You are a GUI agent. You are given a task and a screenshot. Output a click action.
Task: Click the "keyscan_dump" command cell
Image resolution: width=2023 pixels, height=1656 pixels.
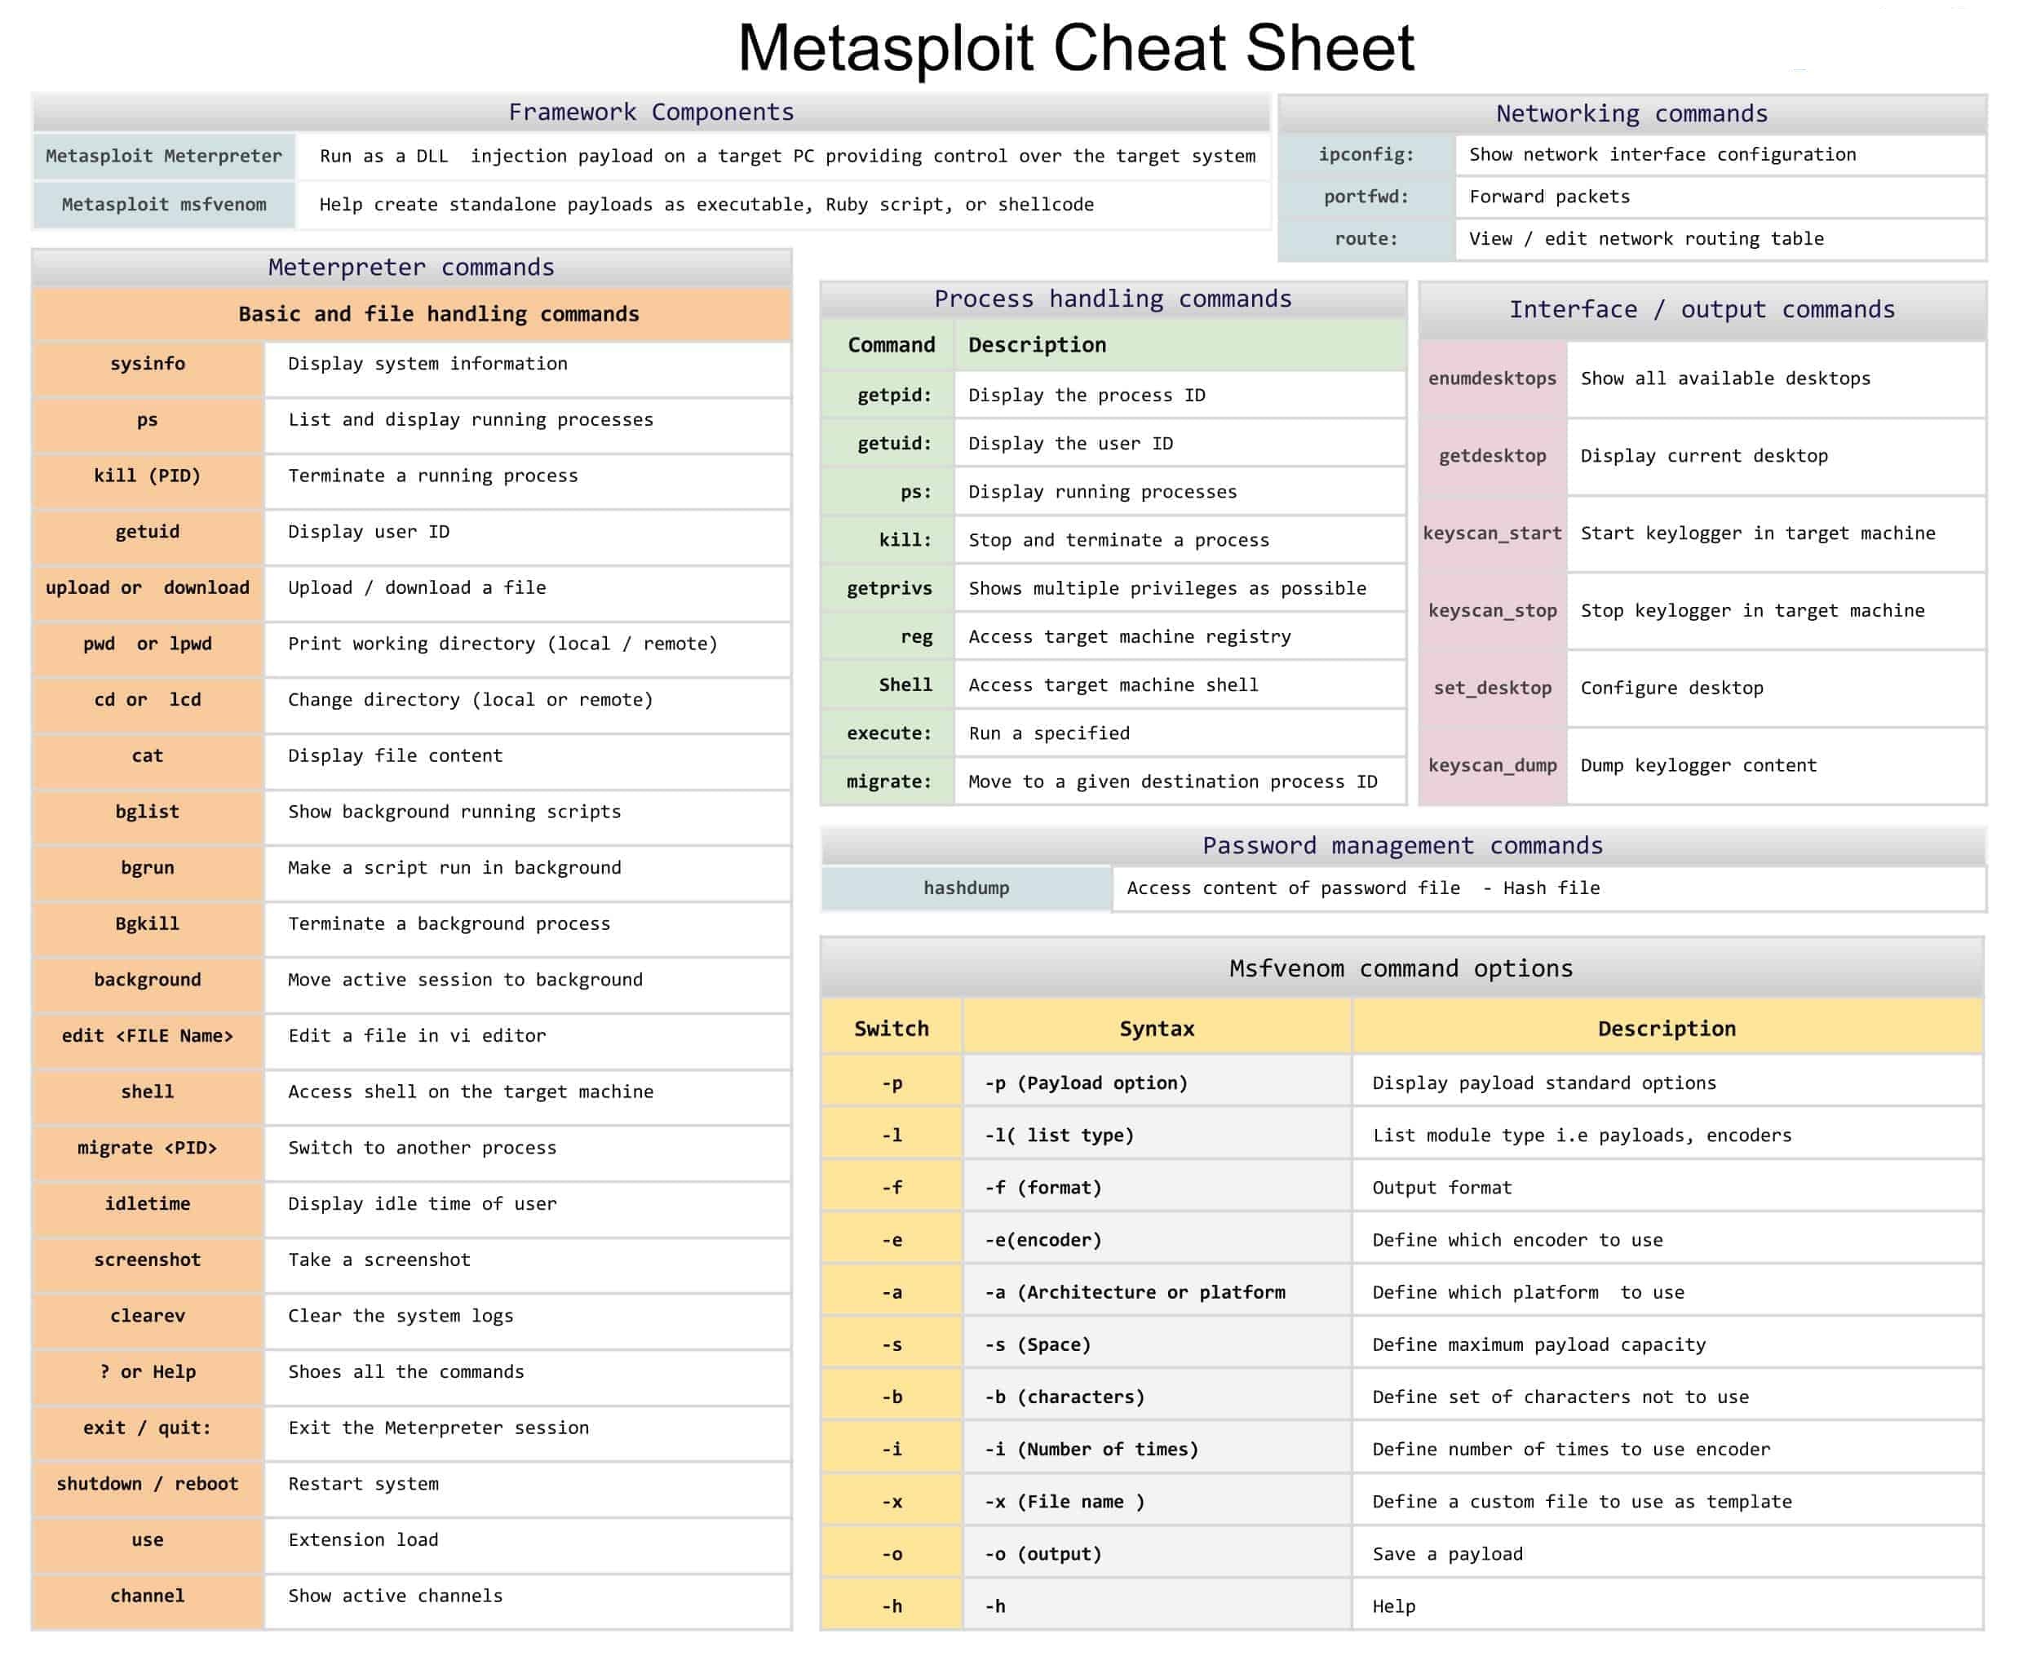click(x=1493, y=765)
